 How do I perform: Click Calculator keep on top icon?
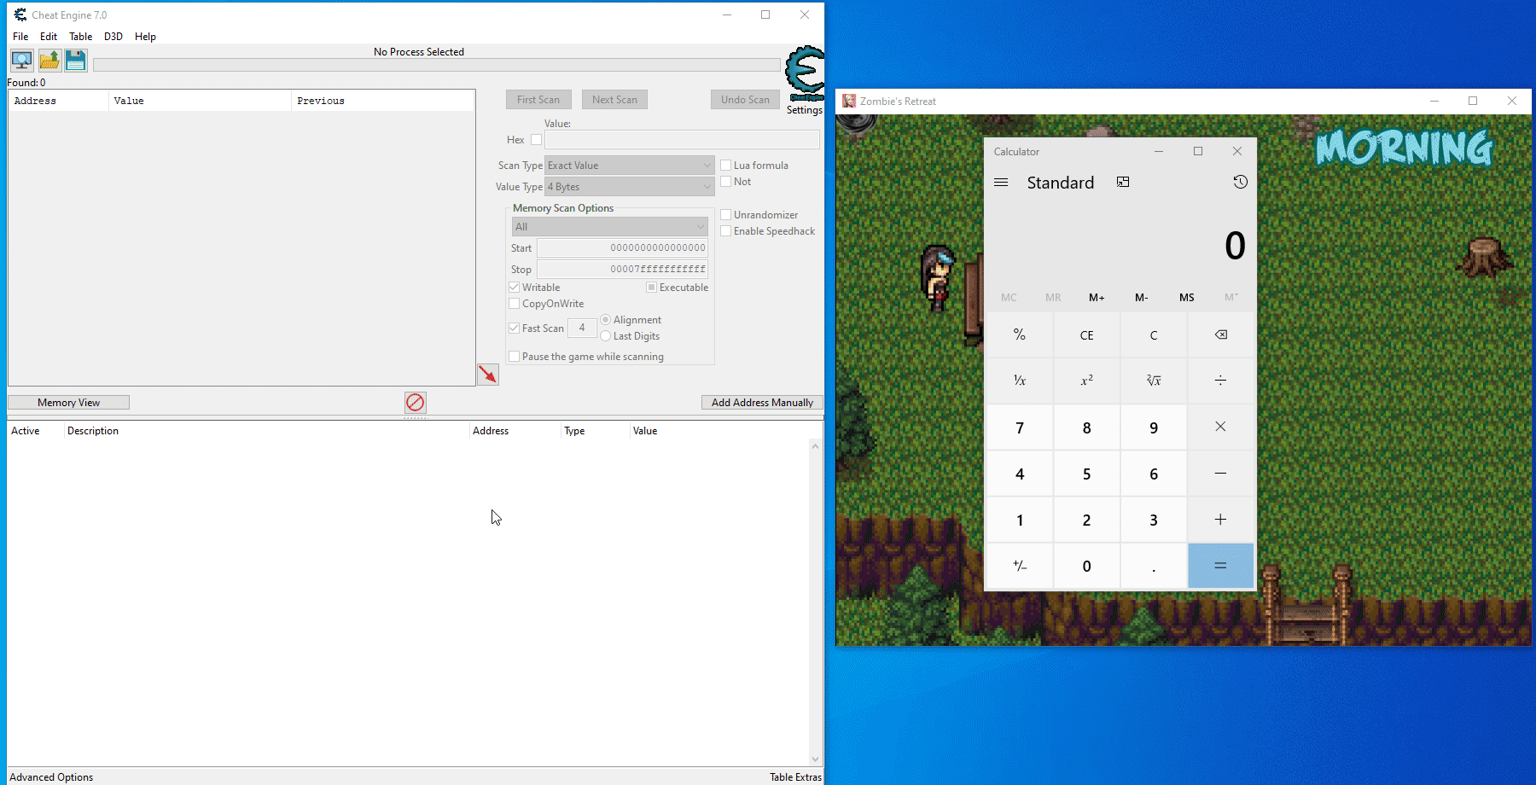click(1123, 183)
